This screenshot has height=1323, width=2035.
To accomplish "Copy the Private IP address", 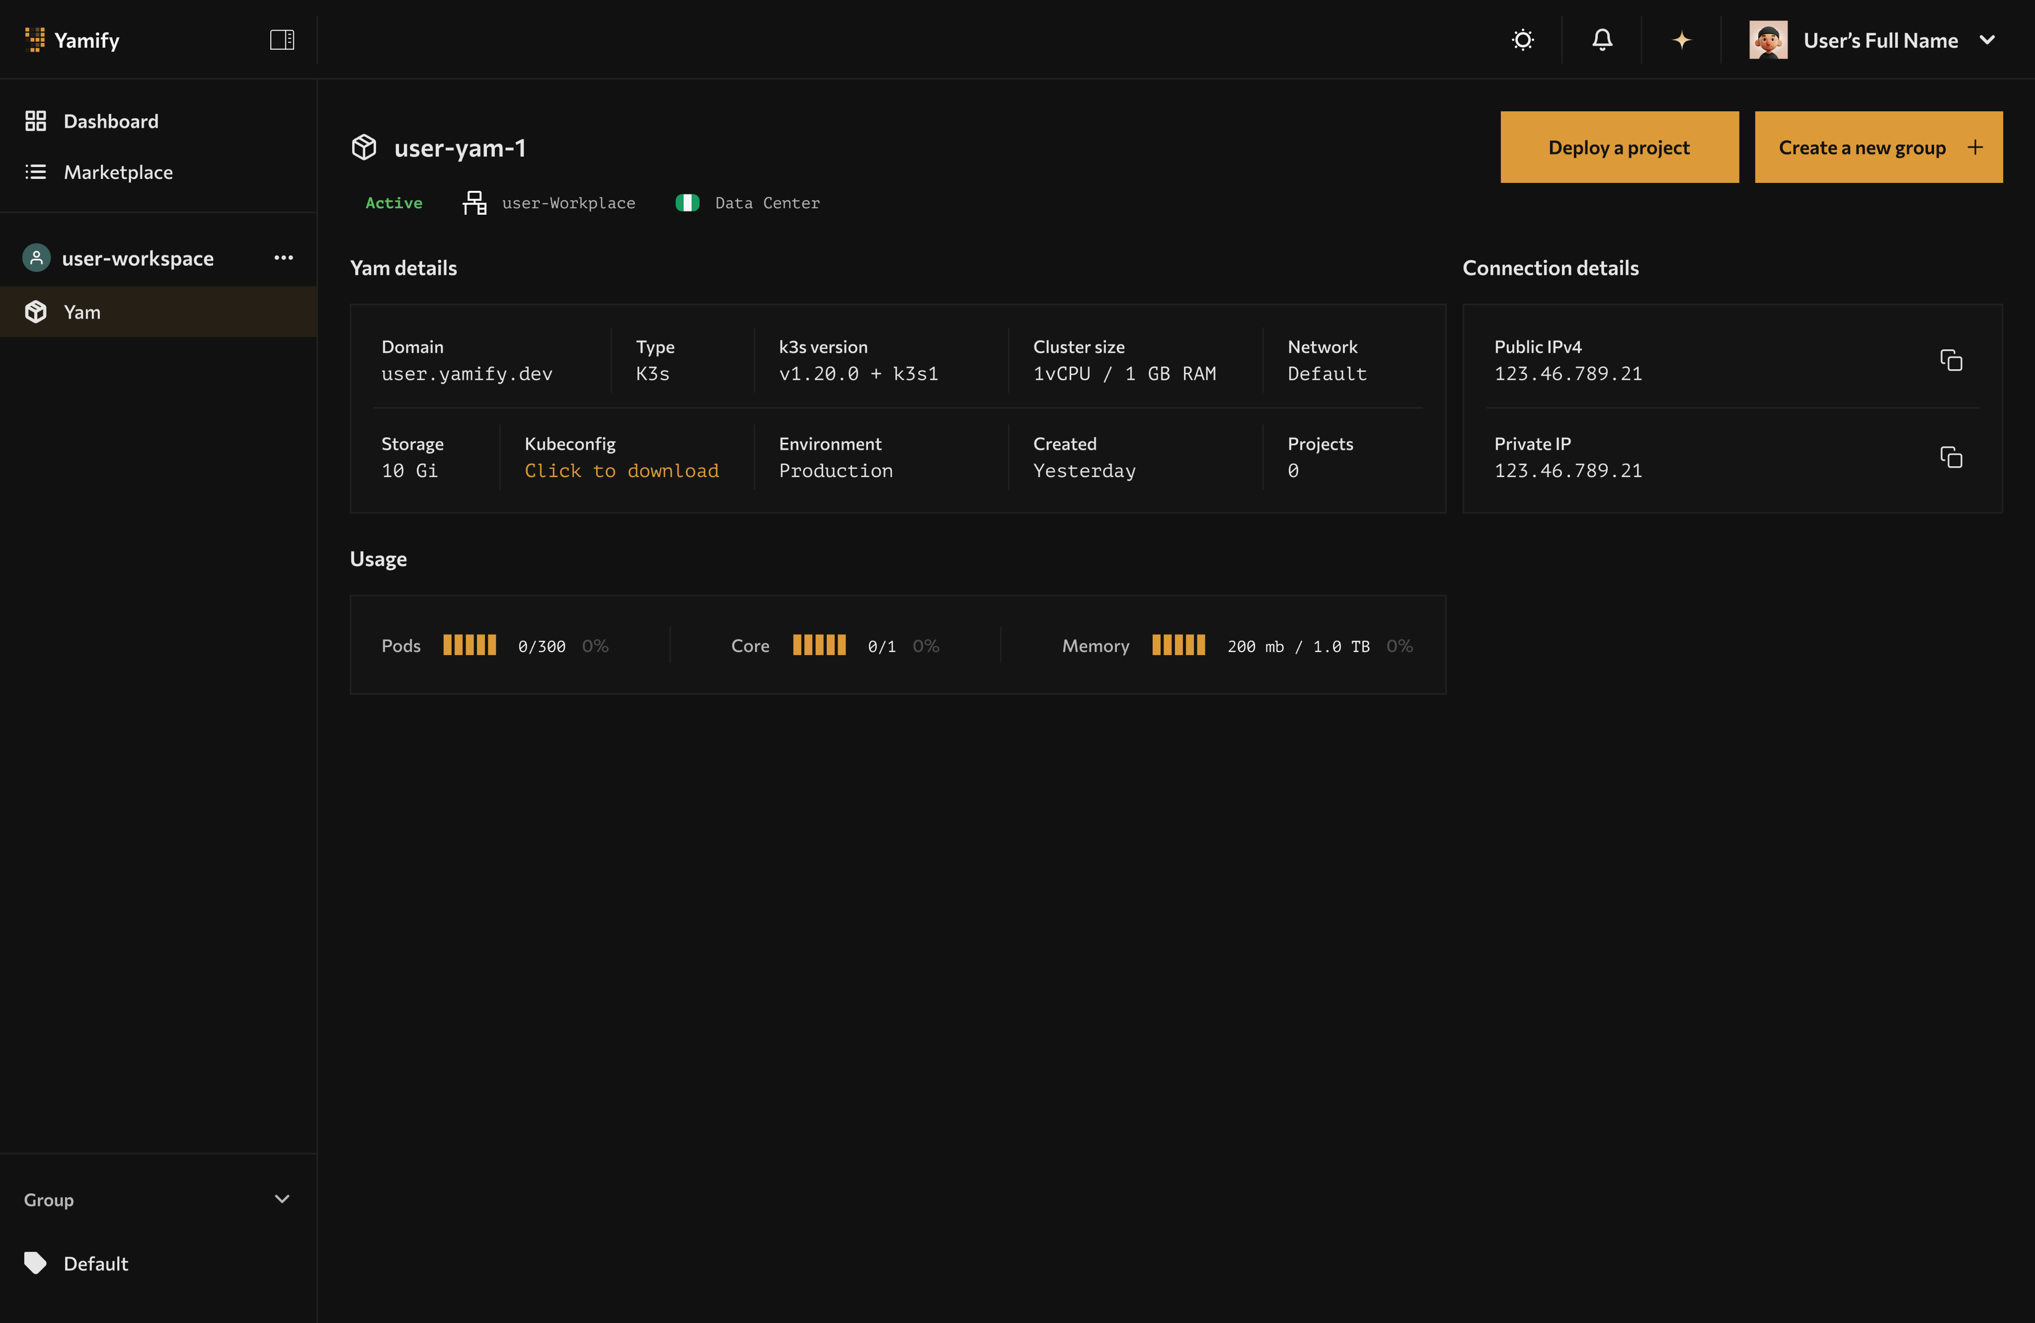I will click(x=1952, y=458).
